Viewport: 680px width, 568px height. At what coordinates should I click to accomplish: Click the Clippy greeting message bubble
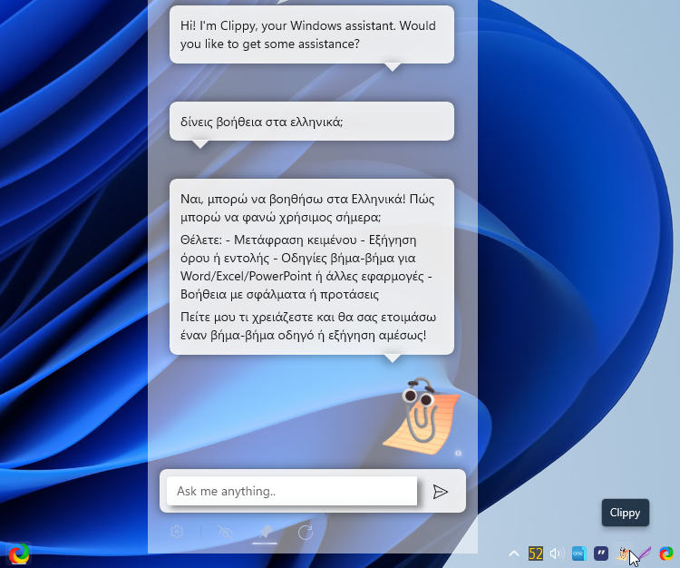311,34
